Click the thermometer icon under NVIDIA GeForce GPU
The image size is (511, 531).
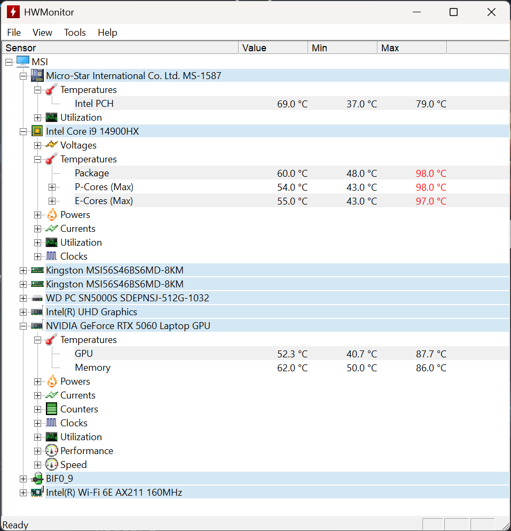51,339
